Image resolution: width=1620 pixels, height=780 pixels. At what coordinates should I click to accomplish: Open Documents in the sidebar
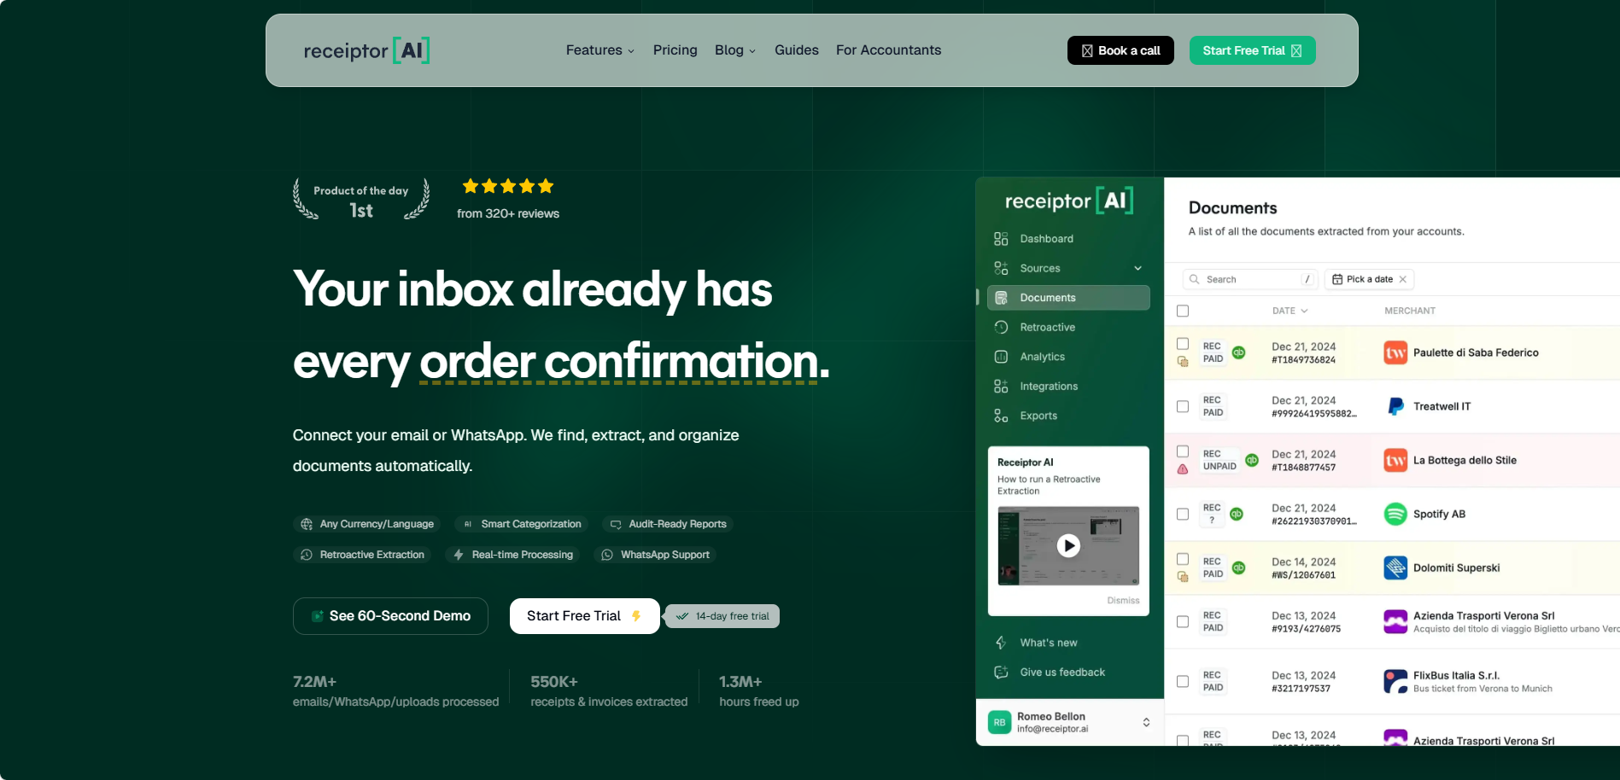pos(1068,298)
